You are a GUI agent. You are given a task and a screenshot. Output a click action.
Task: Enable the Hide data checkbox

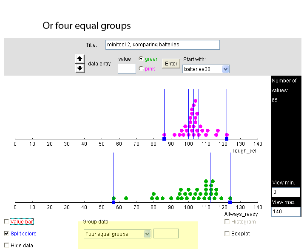point(6,245)
